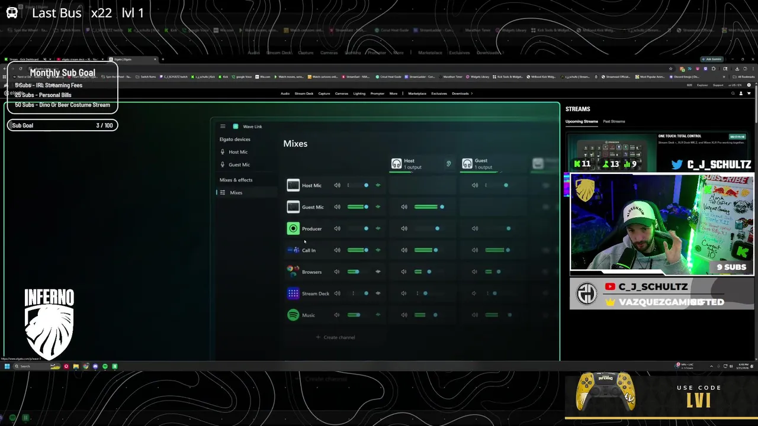758x426 pixels.
Task: Click the Mixes list icon in sidebar
Action: tap(223, 192)
